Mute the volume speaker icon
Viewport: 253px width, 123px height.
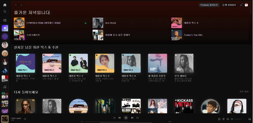coord(232,119)
